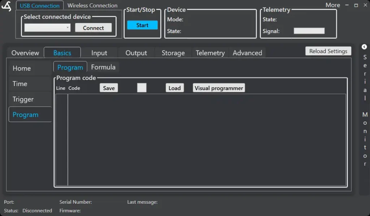Image resolution: width=370 pixels, height=216 pixels.
Task: Select Time in the side menu
Action: (x=30, y=84)
